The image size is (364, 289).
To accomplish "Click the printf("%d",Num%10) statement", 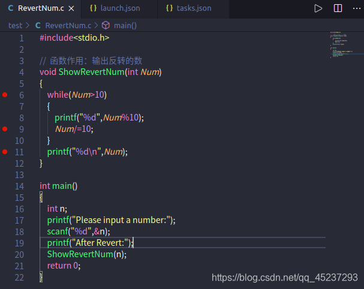I will pos(99,118).
